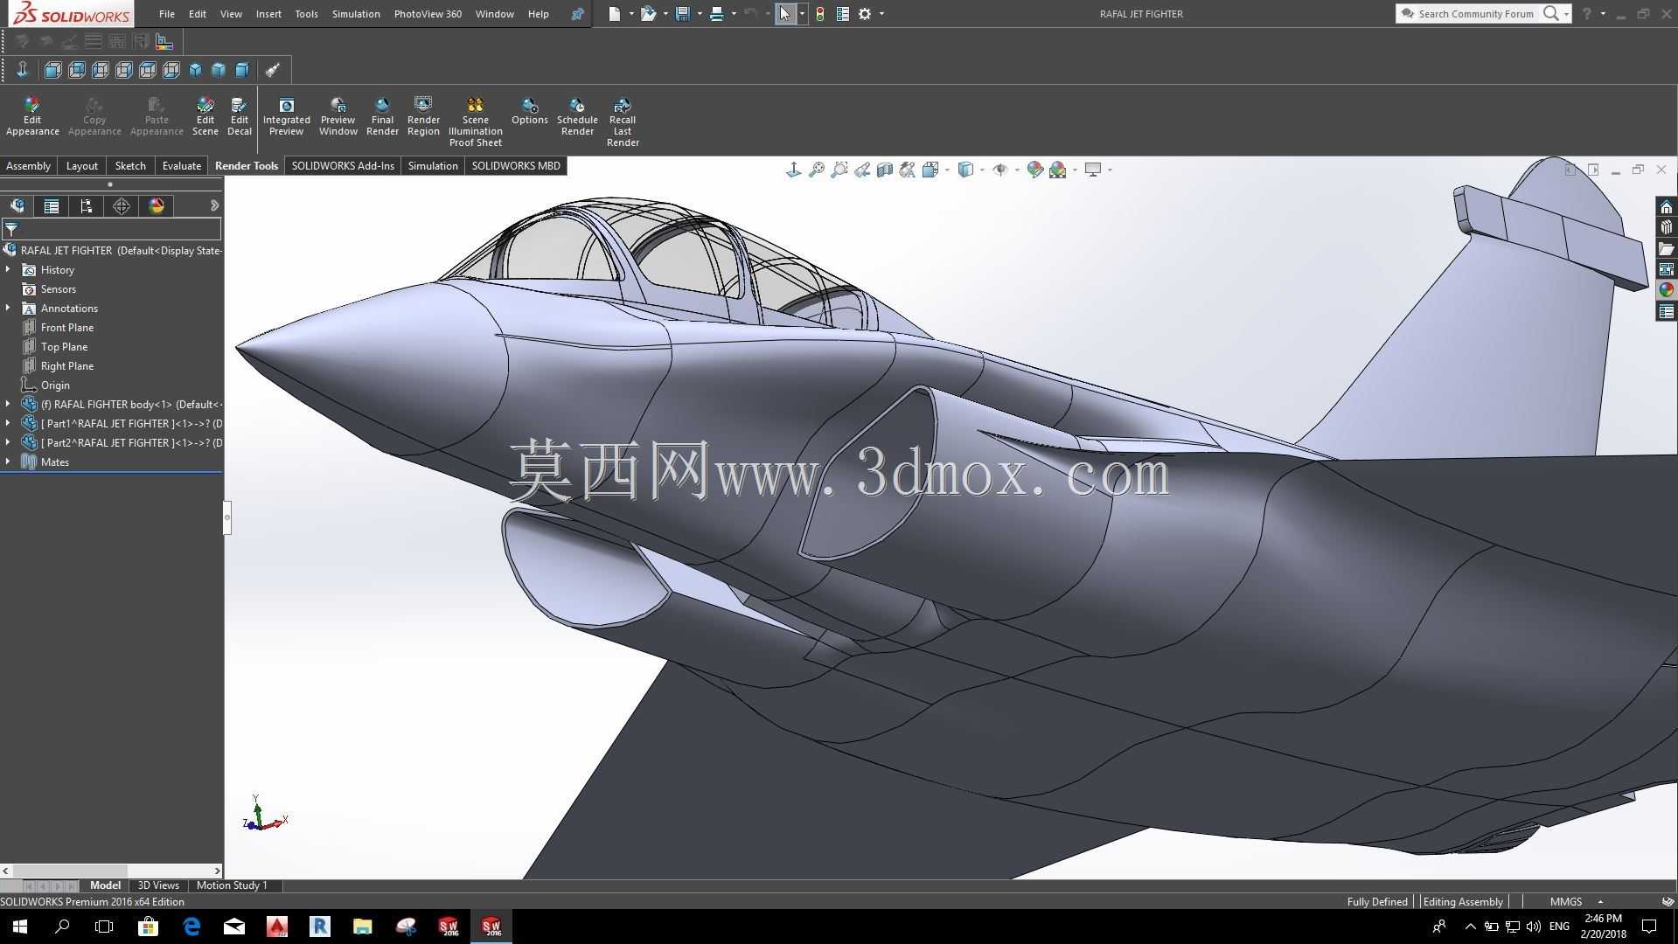Open unit system MMGS dropdown
Viewport: 1678px width, 944px height.
click(1600, 901)
